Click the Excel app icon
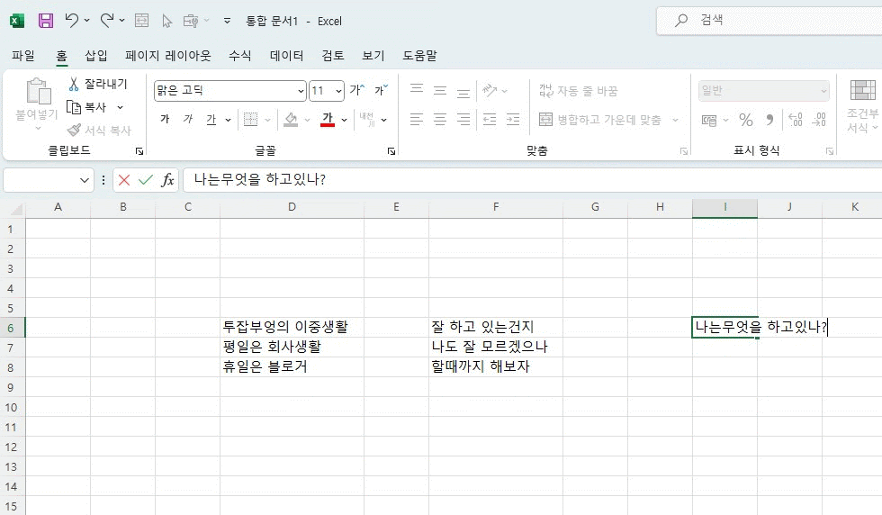This screenshot has height=515, width=882. point(17,21)
